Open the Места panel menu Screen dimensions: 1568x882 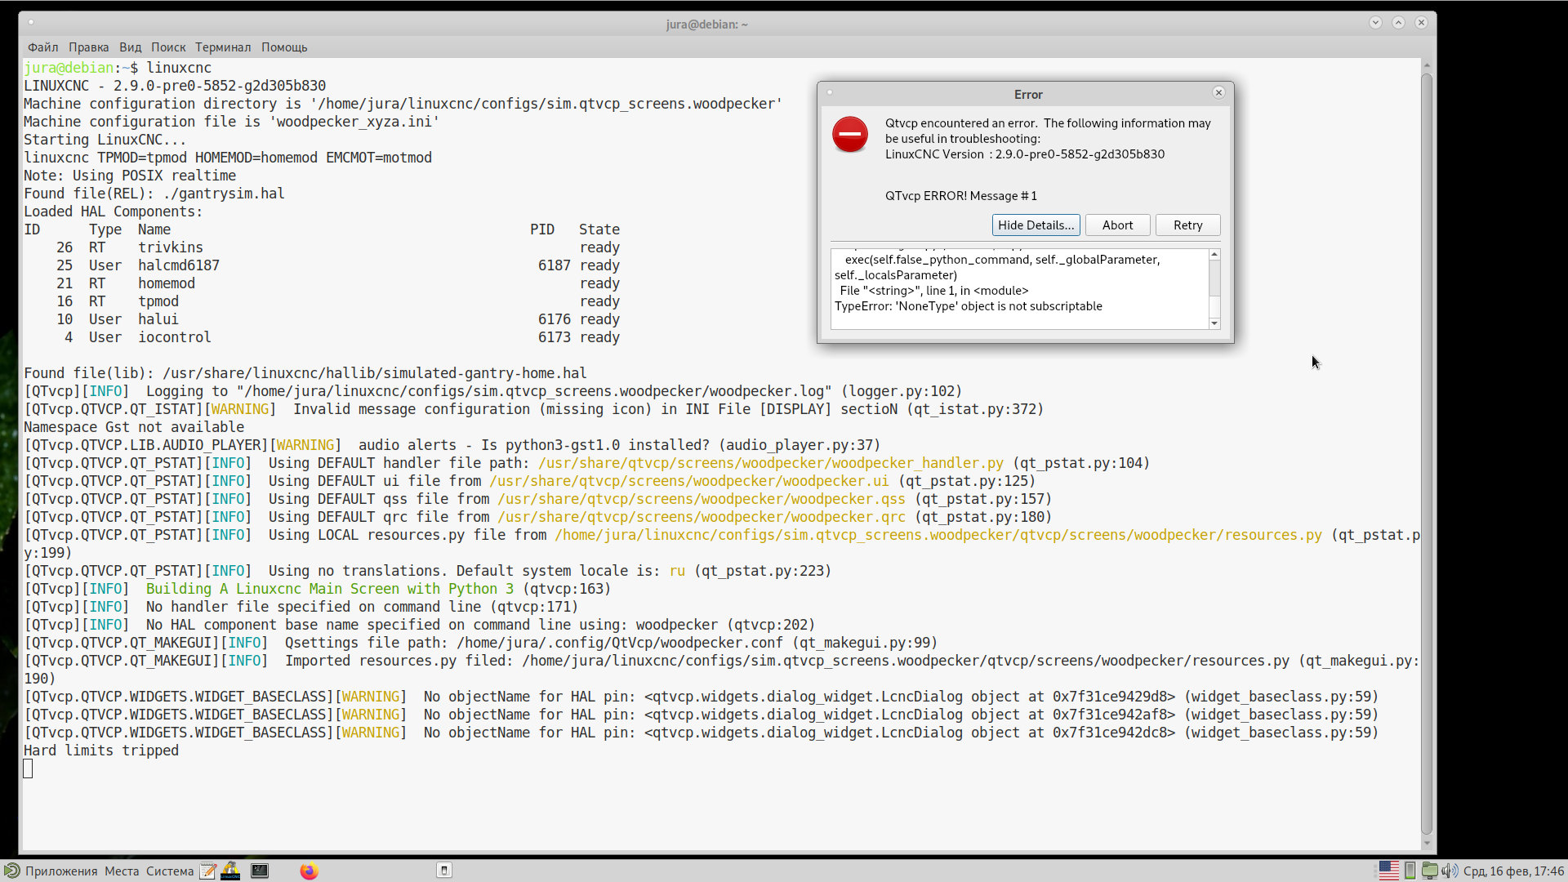tap(122, 871)
